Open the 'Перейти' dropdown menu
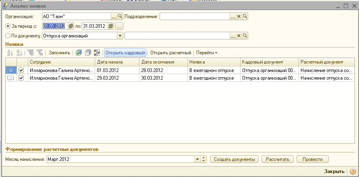Viewport: 359px width, 177px height. pos(207,53)
